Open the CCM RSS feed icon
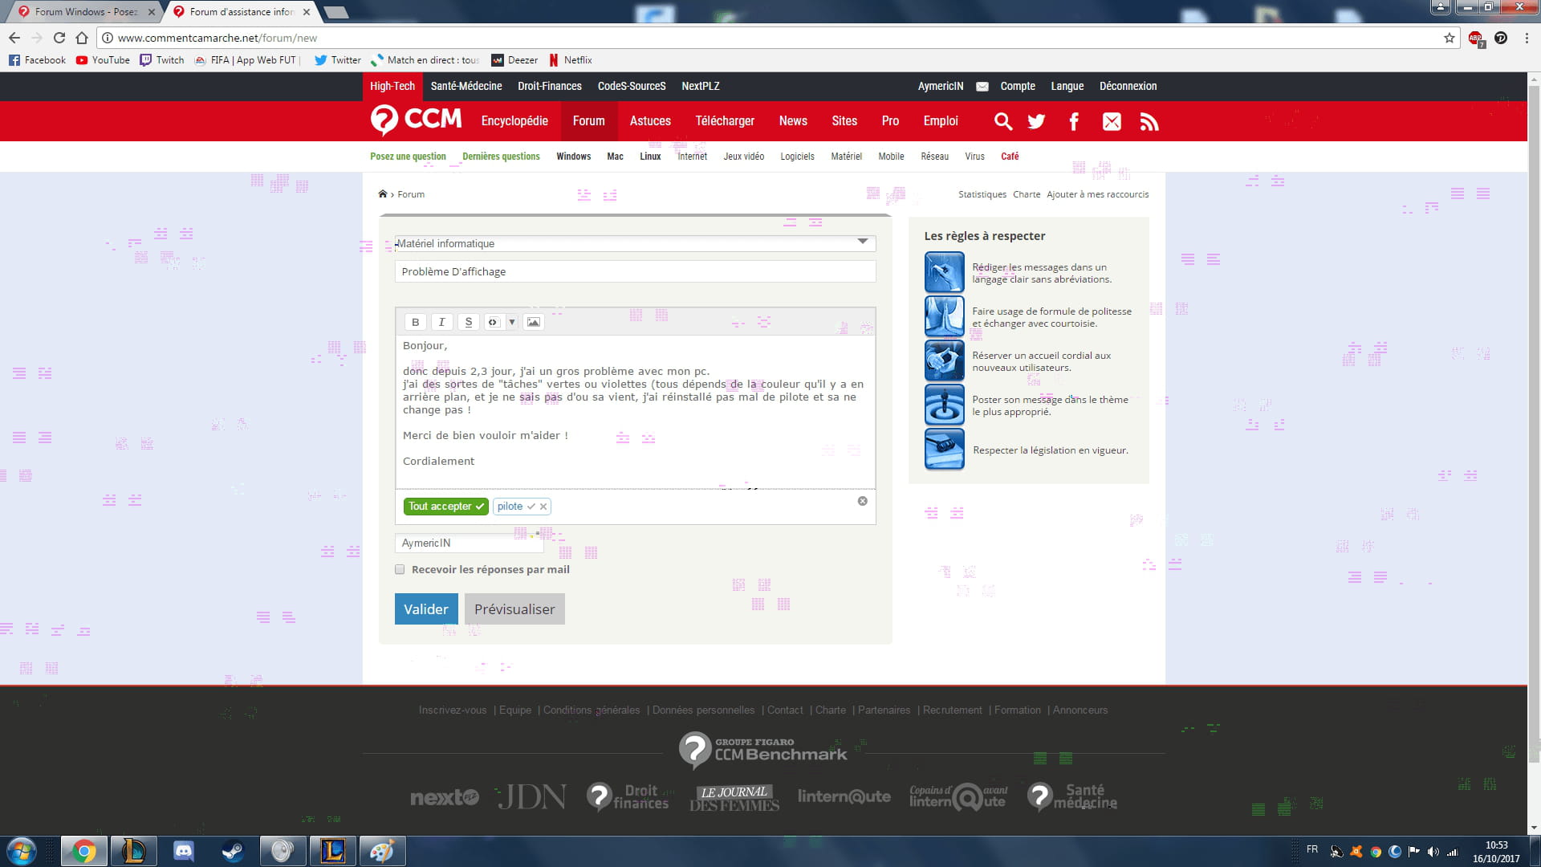1541x867 pixels. 1149,121
